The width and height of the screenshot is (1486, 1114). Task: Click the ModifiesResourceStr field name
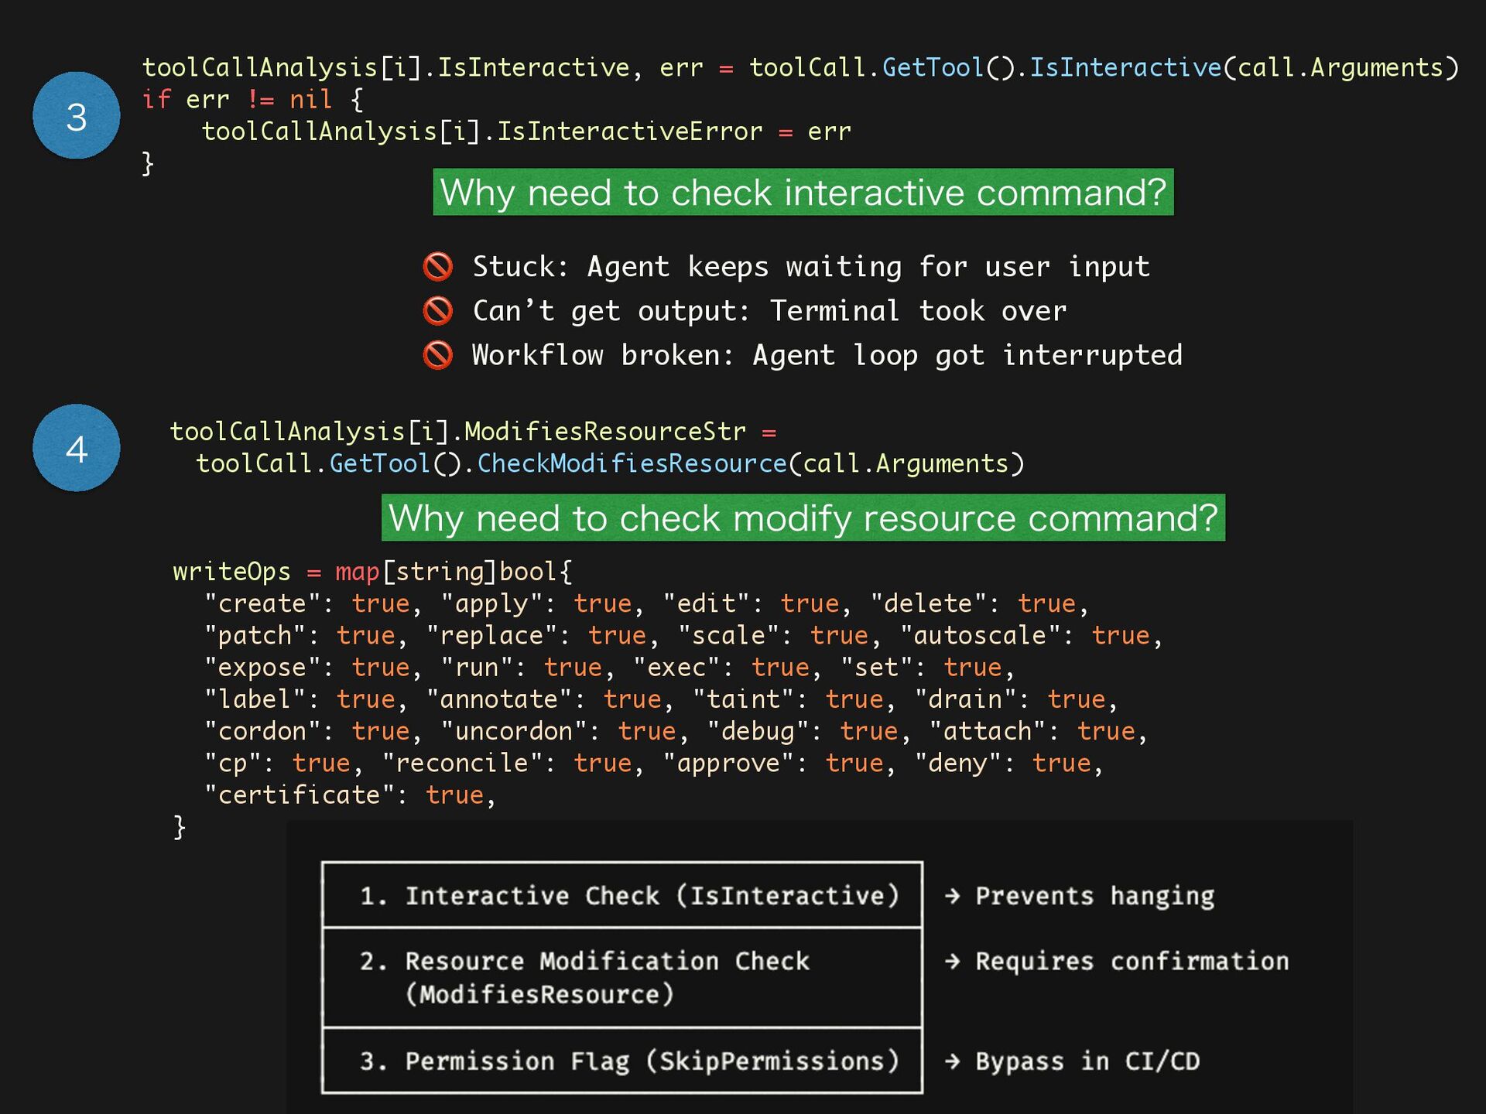[604, 432]
